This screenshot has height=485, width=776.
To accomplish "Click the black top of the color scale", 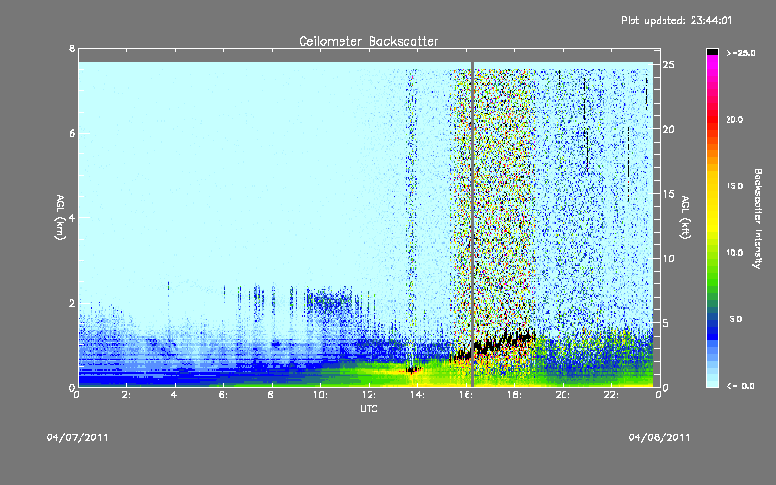I will [712, 51].
